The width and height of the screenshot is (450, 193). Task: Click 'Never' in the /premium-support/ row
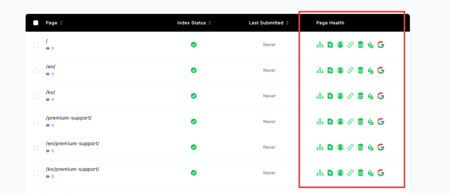click(269, 121)
